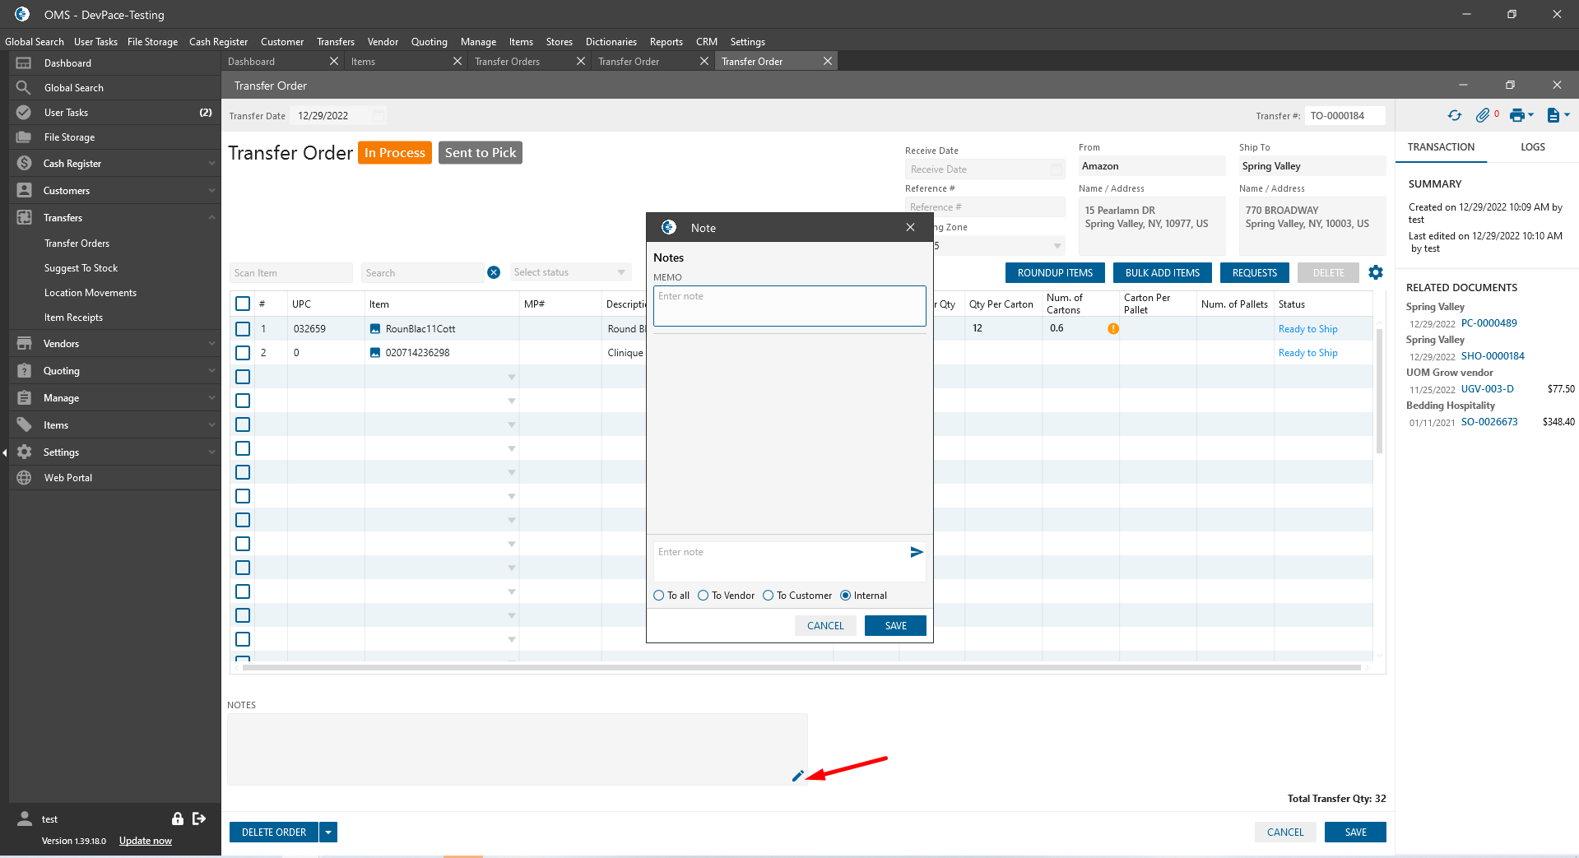Viewport: 1579px width, 858px height.
Task: Click the document icon in toolbar
Action: click(x=1553, y=115)
